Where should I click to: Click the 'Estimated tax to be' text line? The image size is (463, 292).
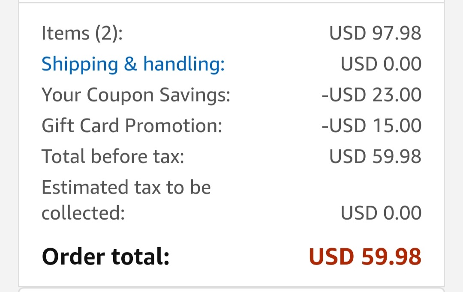(x=126, y=187)
